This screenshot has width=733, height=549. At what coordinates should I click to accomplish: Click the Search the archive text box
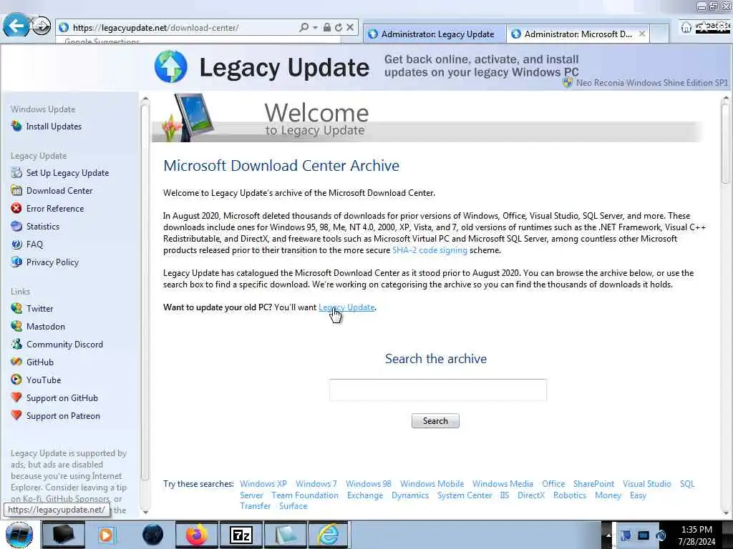(437, 390)
